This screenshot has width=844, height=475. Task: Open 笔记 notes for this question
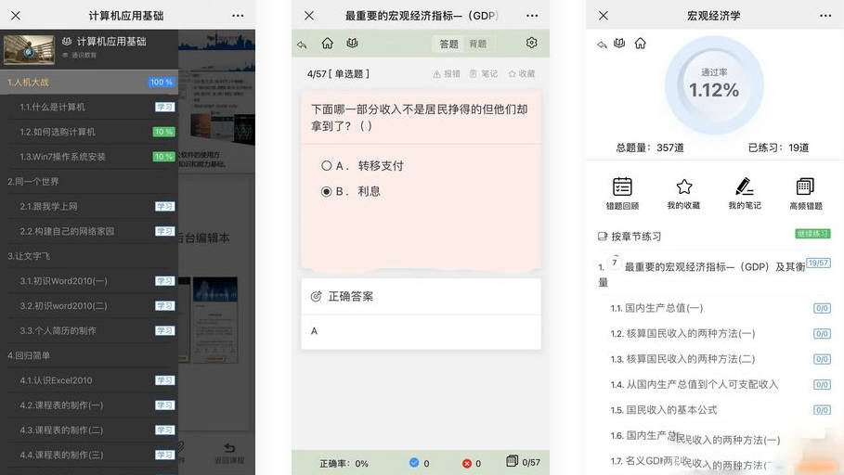click(x=484, y=73)
